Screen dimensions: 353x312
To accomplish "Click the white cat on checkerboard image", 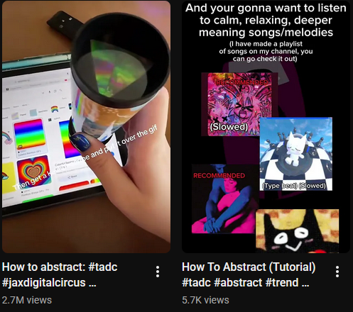I will click(296, 154).
